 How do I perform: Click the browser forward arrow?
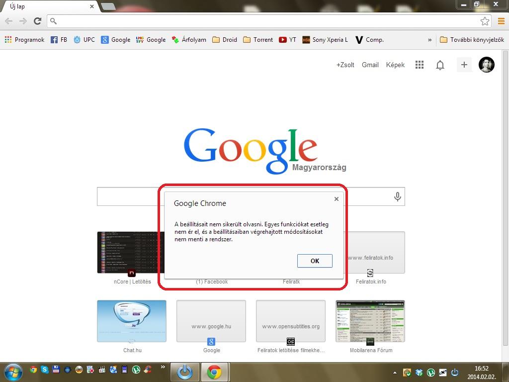pyautogui.click(x=23, y=21)
